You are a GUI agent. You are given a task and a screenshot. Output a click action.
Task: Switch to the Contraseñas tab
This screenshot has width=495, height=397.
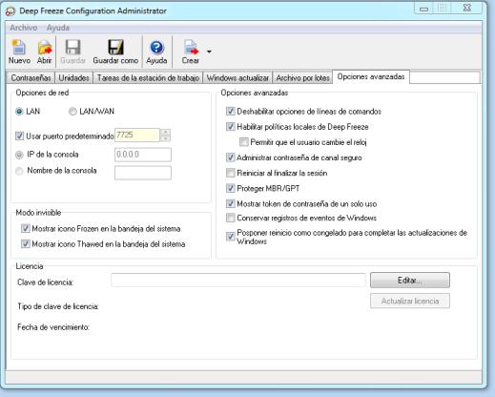tap(31, 78)
